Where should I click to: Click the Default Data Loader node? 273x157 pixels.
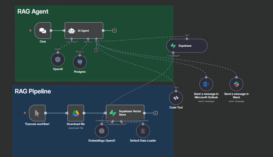click(x=143, y=131)
